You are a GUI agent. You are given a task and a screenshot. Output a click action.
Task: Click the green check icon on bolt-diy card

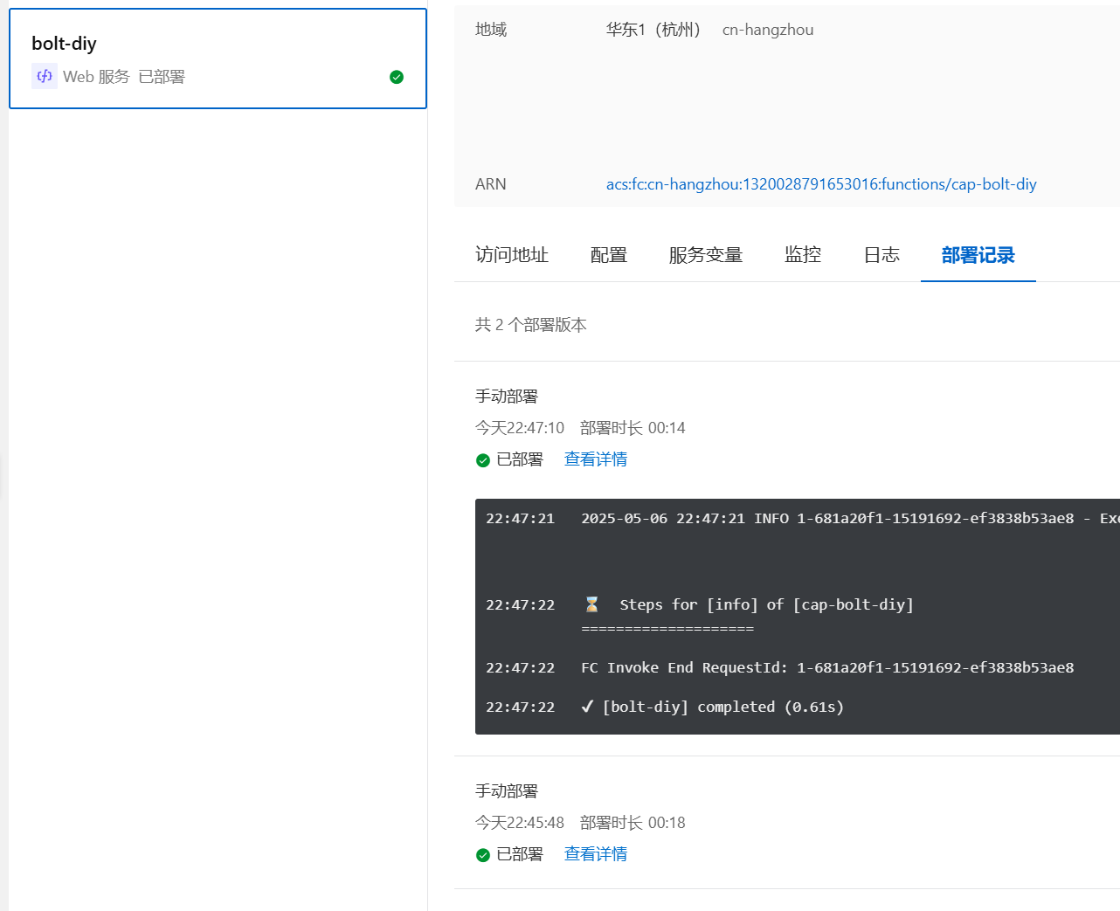point(397,77)
